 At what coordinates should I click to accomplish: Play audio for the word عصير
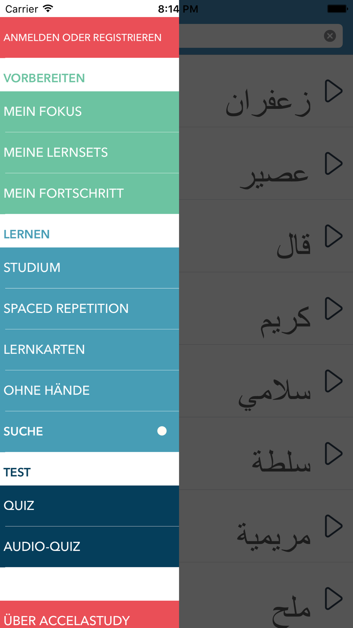(x=334, y=164)
